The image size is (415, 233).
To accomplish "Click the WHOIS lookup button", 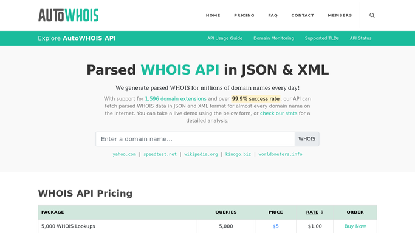I will (307, 139).
